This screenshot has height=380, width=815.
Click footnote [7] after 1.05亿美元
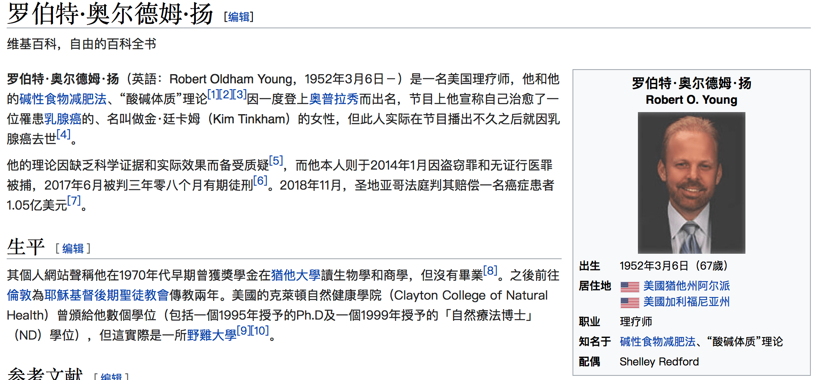[x=74, y=201]
